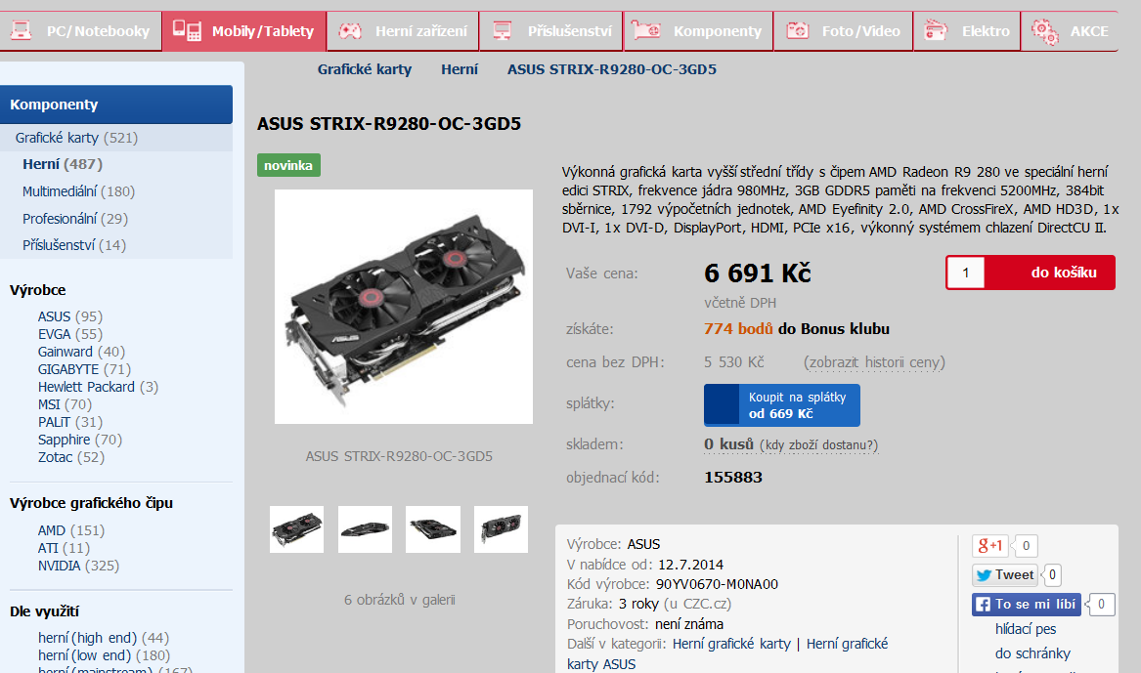
Task: Click the Google +1 share icon
Action: (990, 546)
